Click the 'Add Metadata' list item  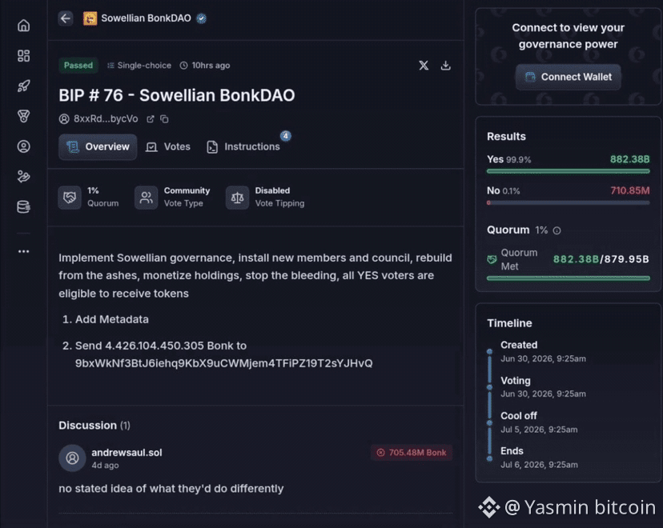coord(112,319)
